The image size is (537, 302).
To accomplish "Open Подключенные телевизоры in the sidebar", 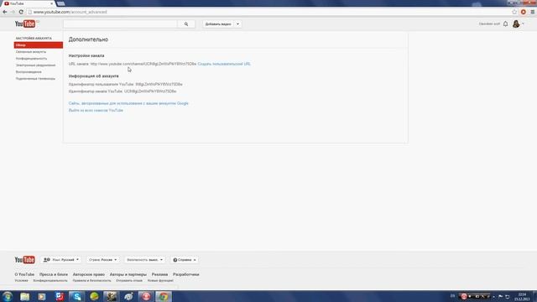I will click(x=35, y=78).
